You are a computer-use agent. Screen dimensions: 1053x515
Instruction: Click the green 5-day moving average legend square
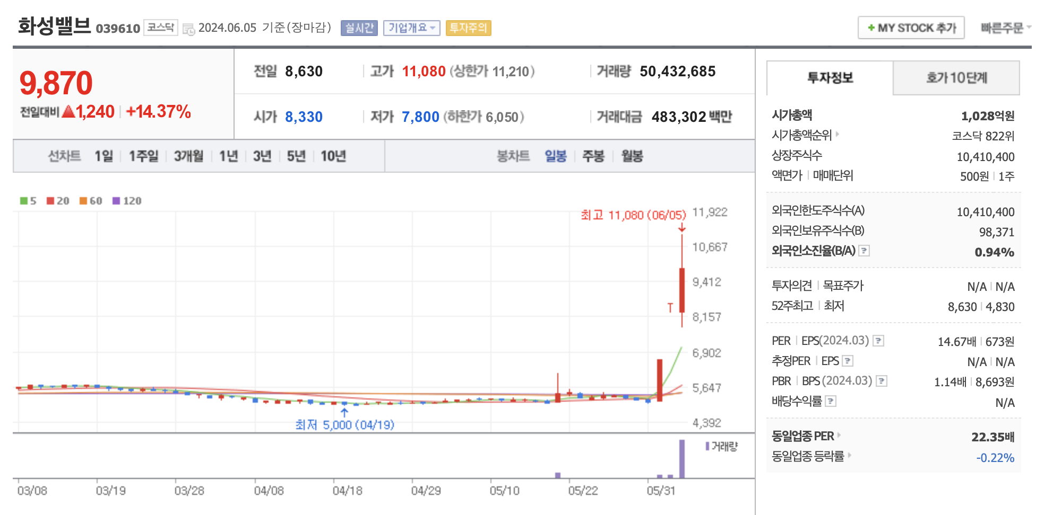(x=24, y=201)
